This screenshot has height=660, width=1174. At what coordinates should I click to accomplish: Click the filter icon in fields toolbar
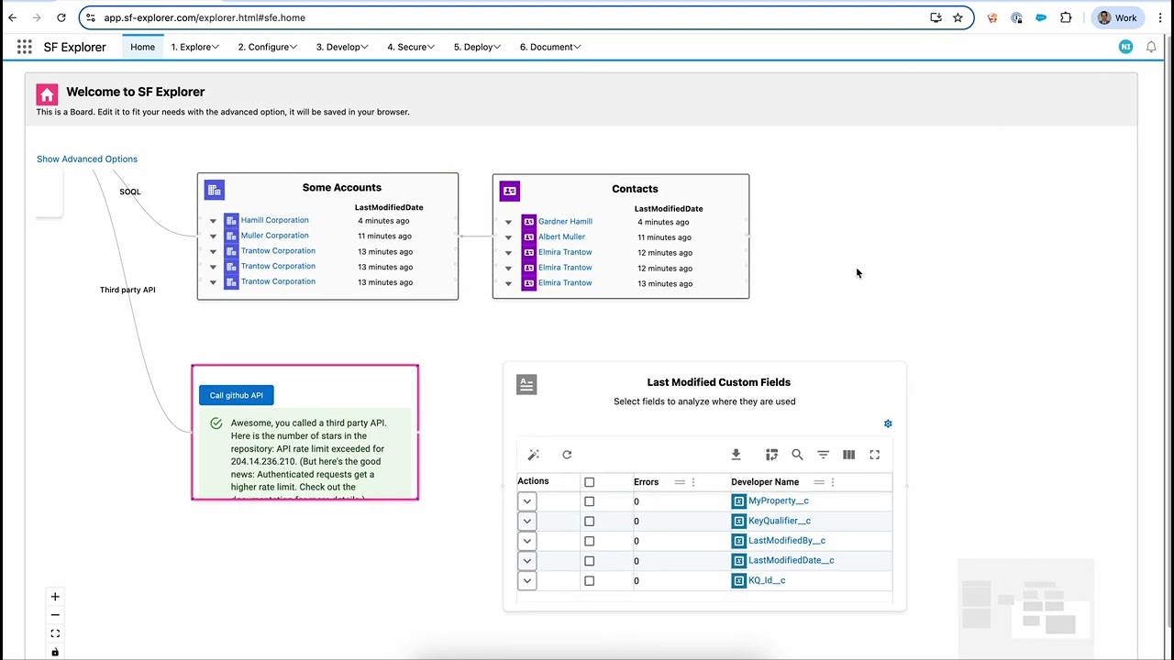pyautogui.click(x=823, y=455)
